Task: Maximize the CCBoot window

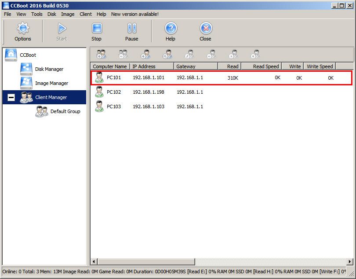Action: coord(341,6)
